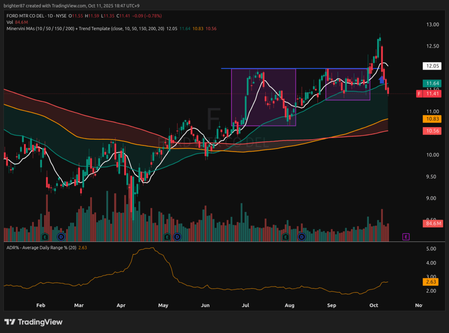Select the blue up arrow drawing
The image size is (449, 333).
(381, 79)
